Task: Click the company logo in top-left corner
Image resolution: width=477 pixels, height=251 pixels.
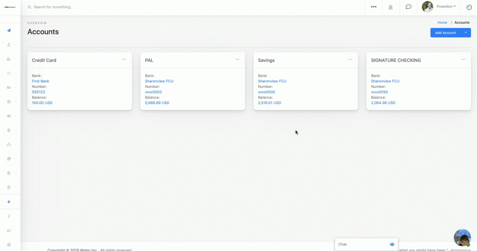Action: (9, 7)
